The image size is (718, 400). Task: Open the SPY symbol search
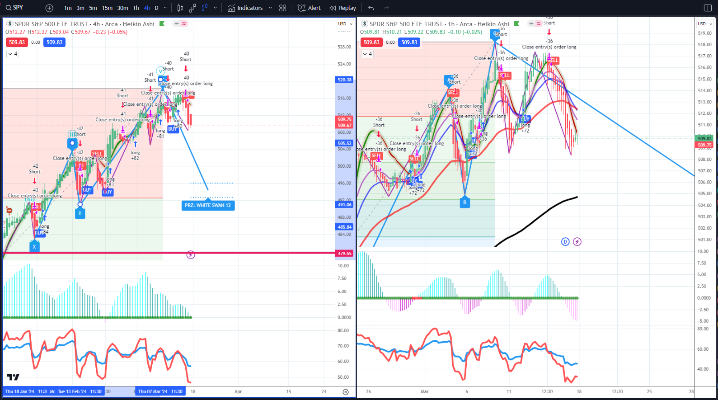point(14,8)
